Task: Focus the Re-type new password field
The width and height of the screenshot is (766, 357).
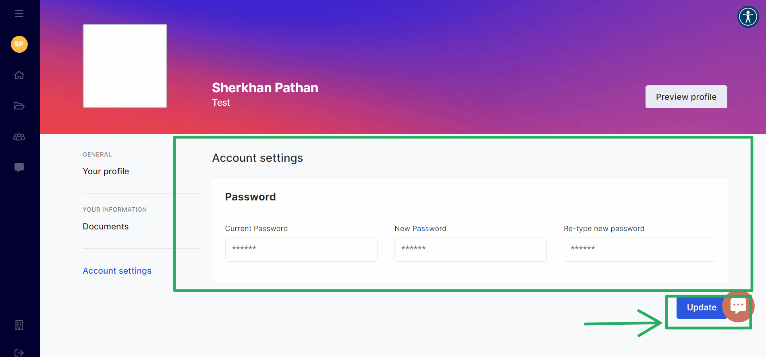Action: (x=640, y=249)
